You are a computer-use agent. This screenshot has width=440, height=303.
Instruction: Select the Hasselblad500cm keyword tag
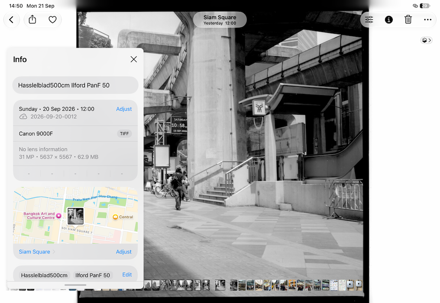click(x=44, y=275)
